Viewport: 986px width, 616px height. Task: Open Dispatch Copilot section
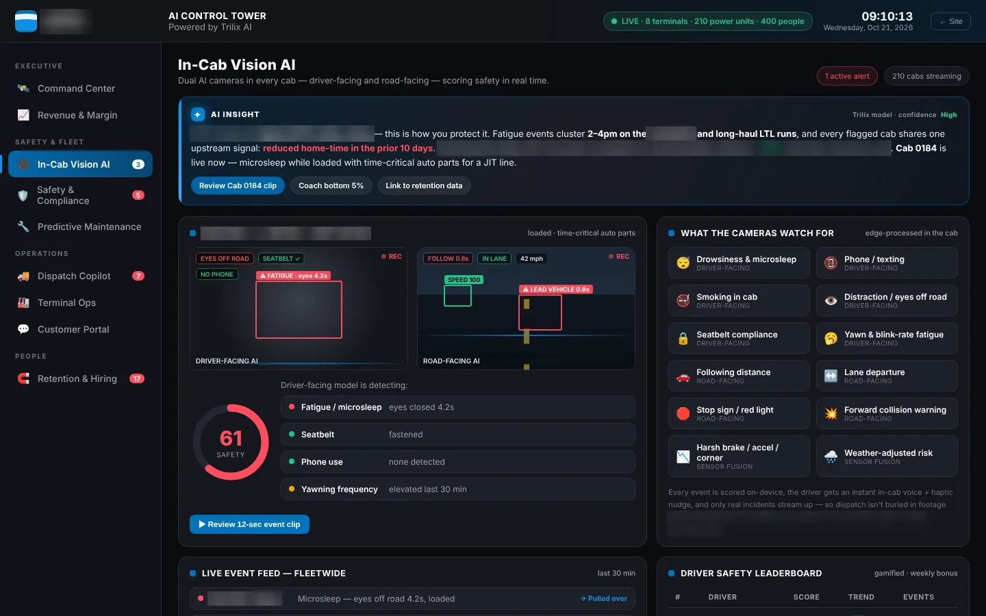pyautogui.click(x=80, y=276)
